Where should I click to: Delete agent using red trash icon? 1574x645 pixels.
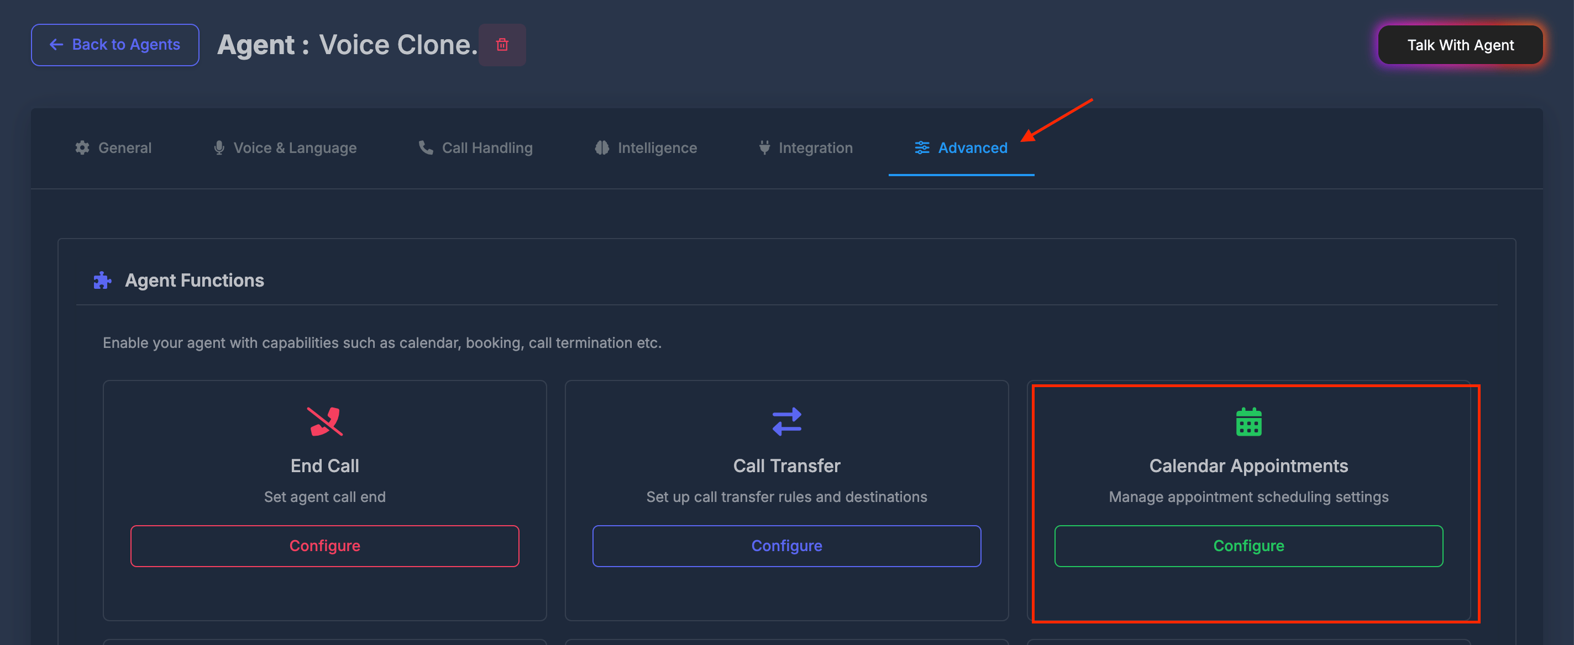click(502, 45)
